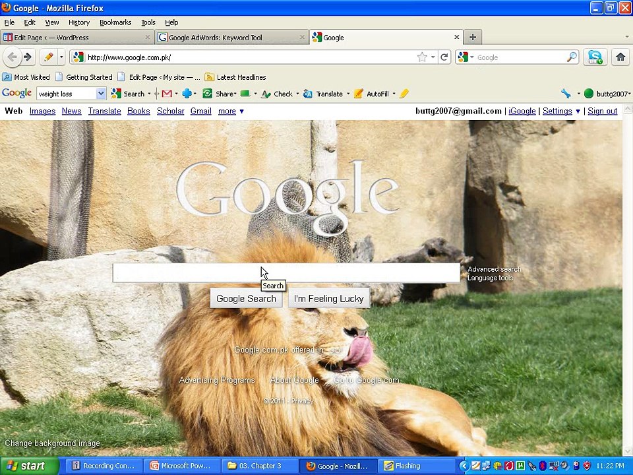
Task: Open the address bar history dropdown arrow
Action: (x=433, y=57)
